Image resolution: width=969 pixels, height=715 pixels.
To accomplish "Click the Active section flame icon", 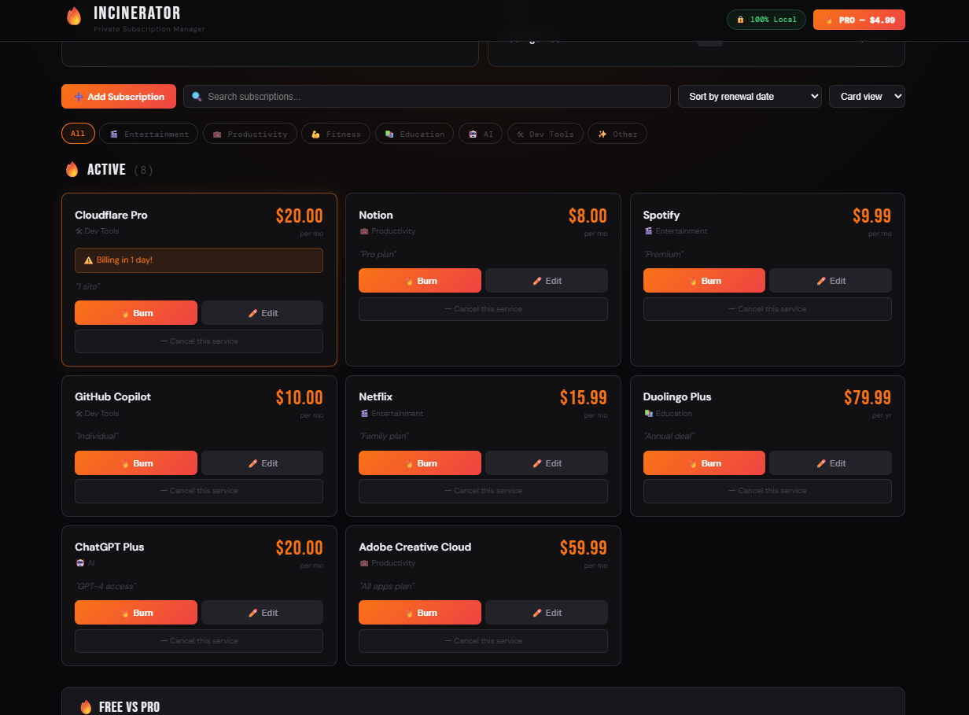I will (72, 169).
